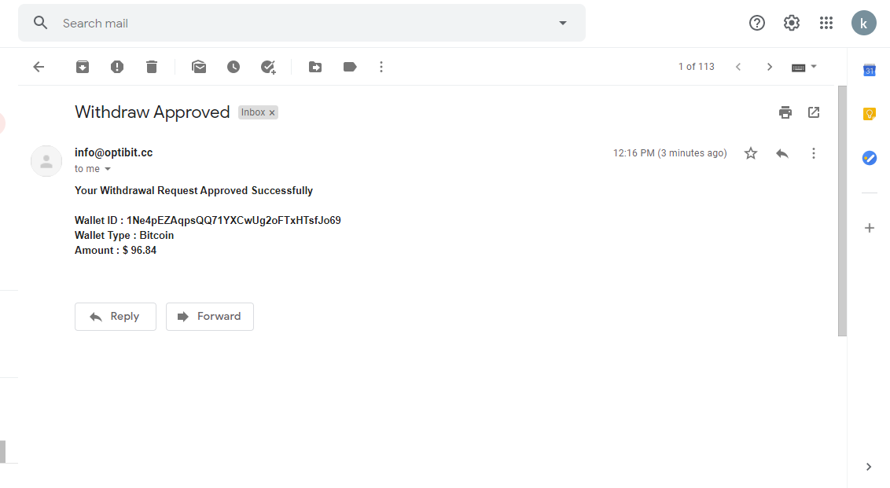
Task: Remove the Inbox label from this email
Action: [x=272, y=113]
